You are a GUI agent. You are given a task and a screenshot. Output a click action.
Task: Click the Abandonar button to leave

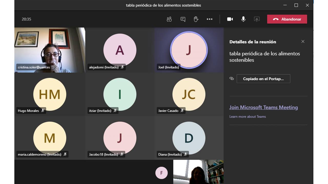point(287,19)
